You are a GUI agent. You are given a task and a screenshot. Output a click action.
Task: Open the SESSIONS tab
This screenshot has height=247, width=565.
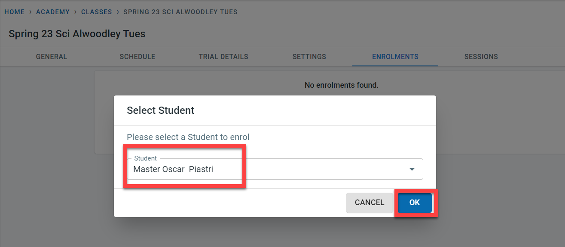pyautogui.click(x=481, y=57)
